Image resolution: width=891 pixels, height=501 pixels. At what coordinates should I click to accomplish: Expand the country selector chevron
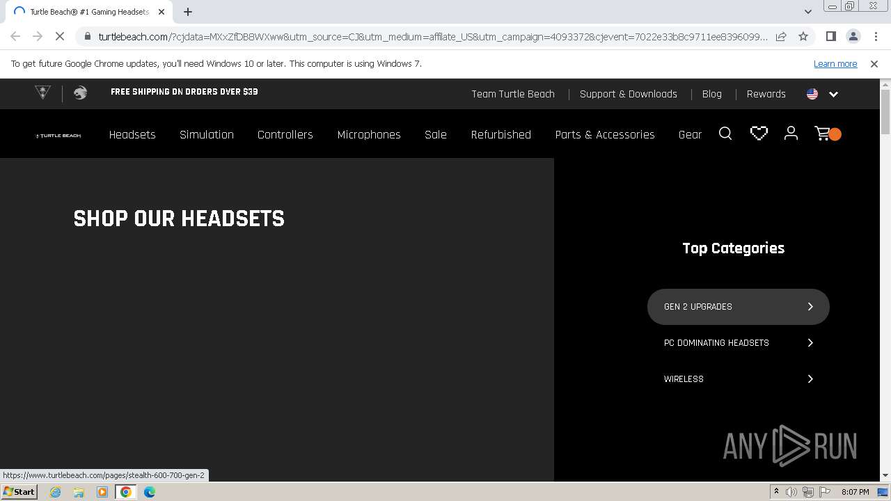coord(833,95)
